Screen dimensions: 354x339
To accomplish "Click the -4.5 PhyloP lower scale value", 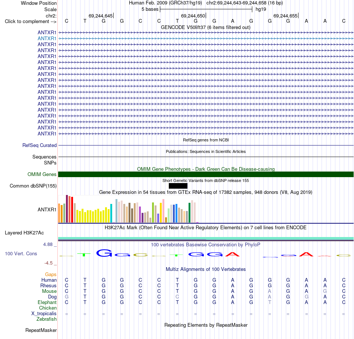I will [48, 263].
